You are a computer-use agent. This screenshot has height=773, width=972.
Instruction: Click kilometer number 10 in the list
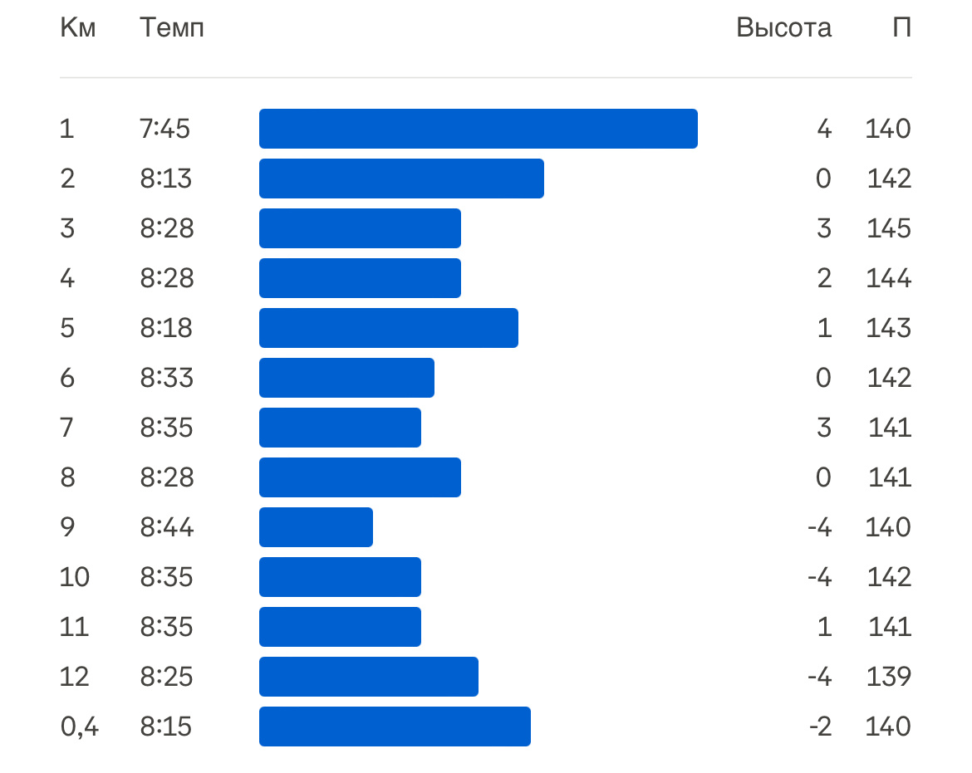75,577
